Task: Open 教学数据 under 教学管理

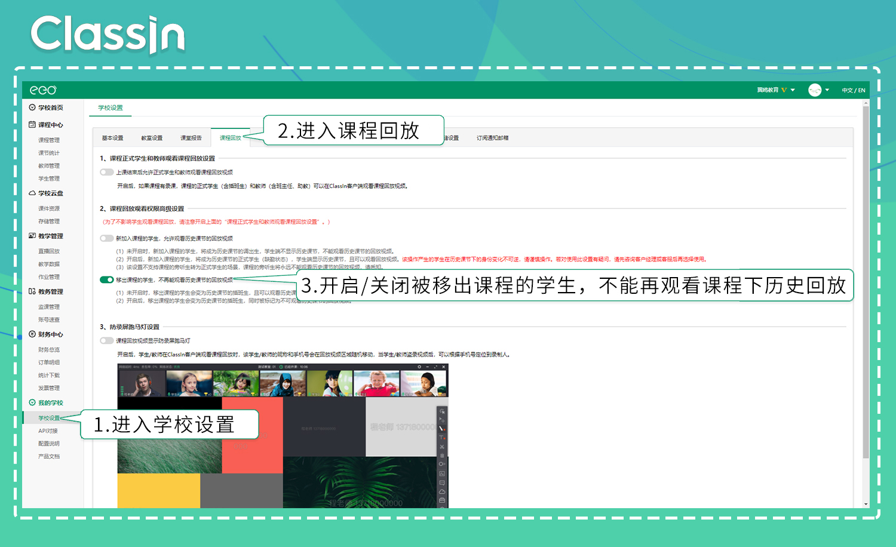Action: click(x=49, y=264)
